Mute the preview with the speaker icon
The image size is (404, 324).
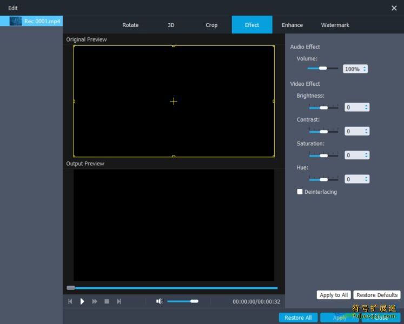(160, 301)
